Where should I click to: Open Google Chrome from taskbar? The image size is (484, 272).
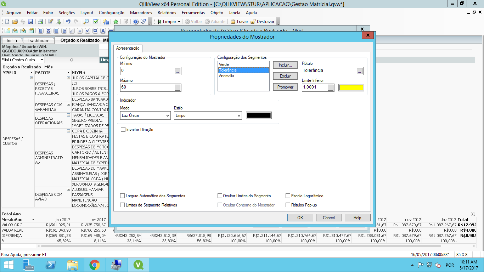click(x=94, y=265)
